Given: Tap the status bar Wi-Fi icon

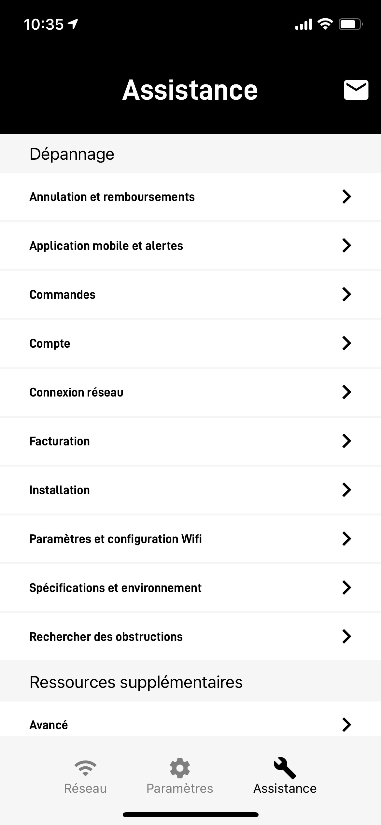Looking at the screenshot, I should pos(325,24).
